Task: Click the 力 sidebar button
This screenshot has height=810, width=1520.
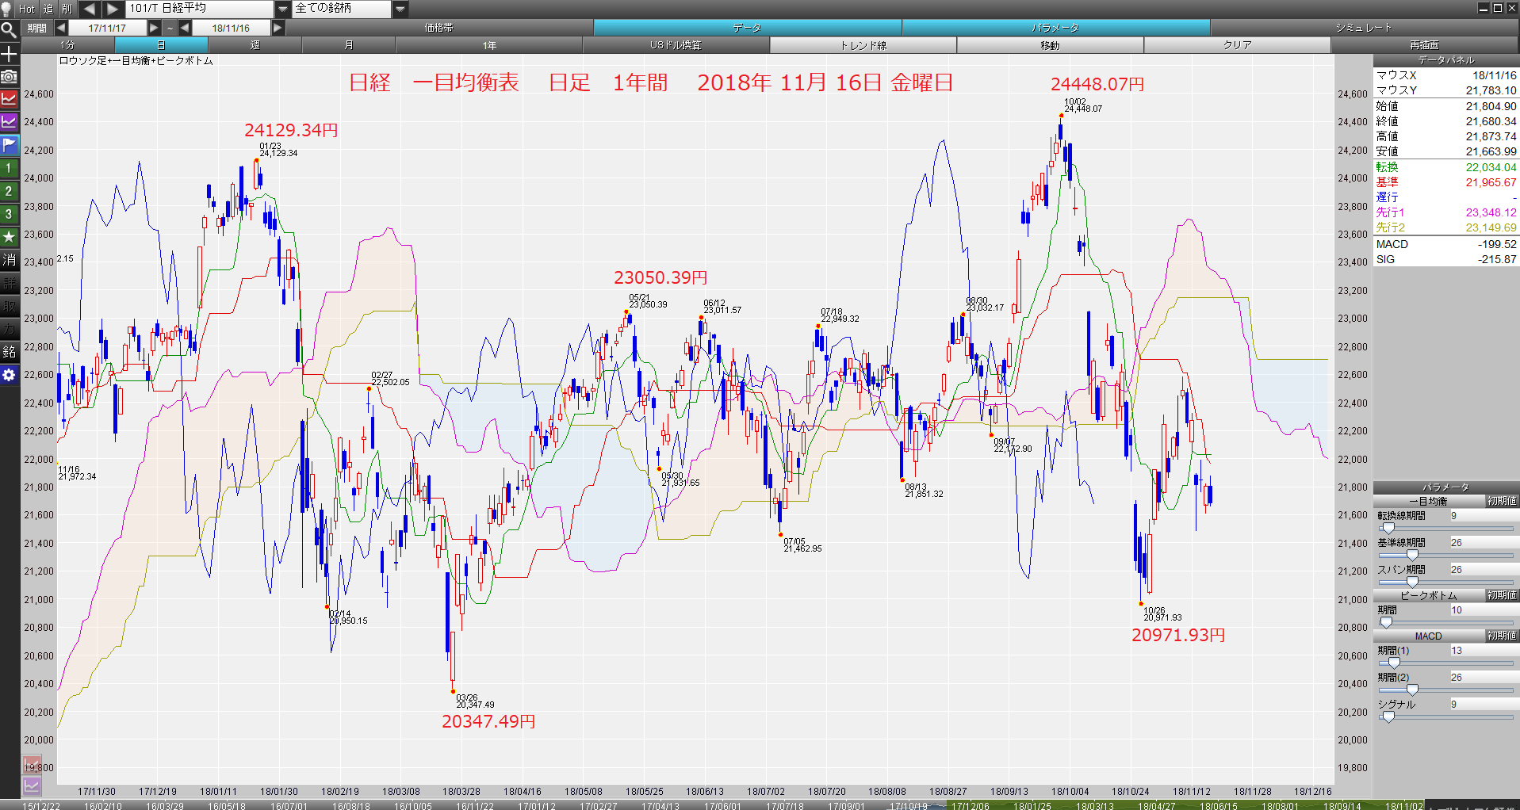Action: pyautogui.click(x=10, y=329)
